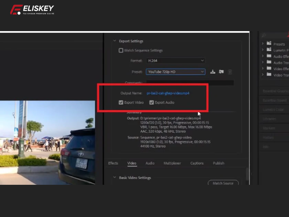Click the Match Source button

[223, 183]
